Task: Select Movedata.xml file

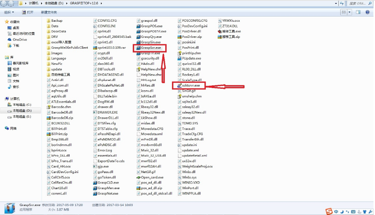Action: (x=150, y=134)
